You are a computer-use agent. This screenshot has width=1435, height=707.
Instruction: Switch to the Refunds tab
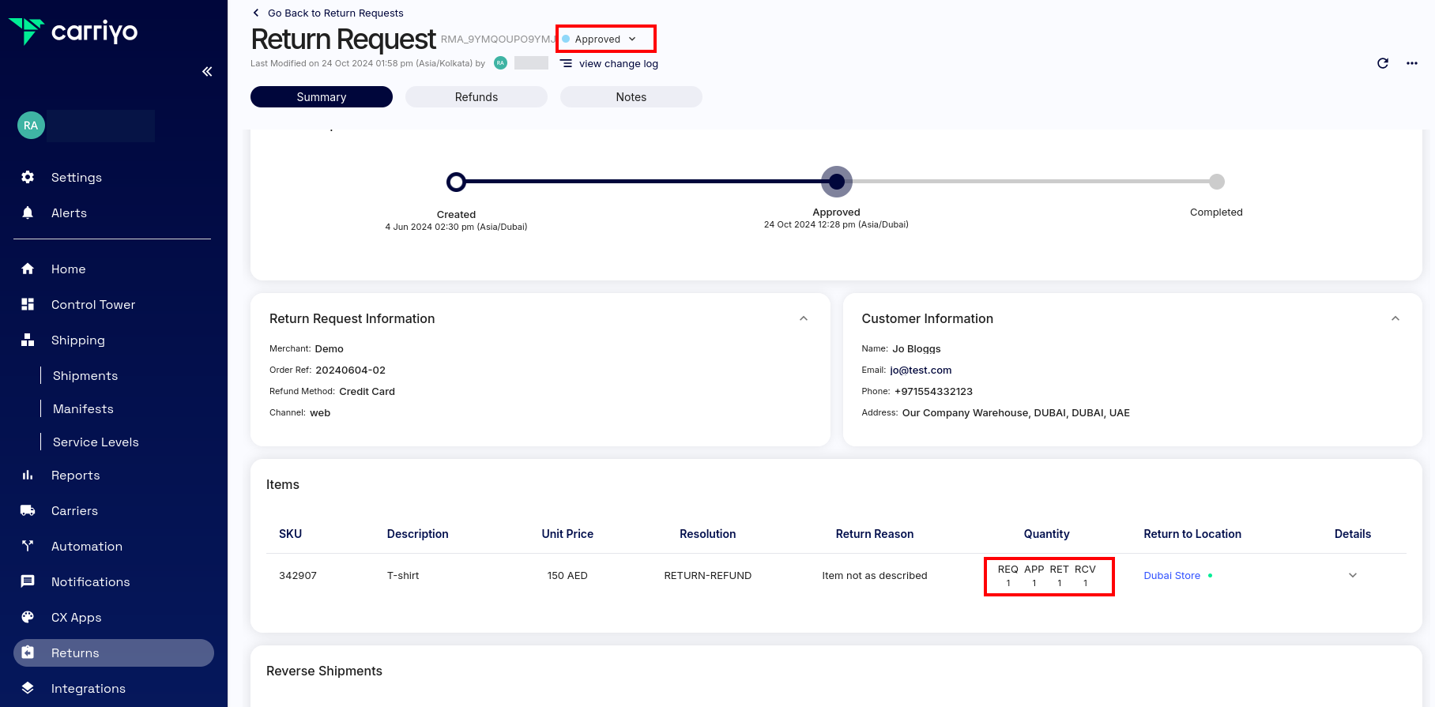pyautogui.click(x=476, y=96)
